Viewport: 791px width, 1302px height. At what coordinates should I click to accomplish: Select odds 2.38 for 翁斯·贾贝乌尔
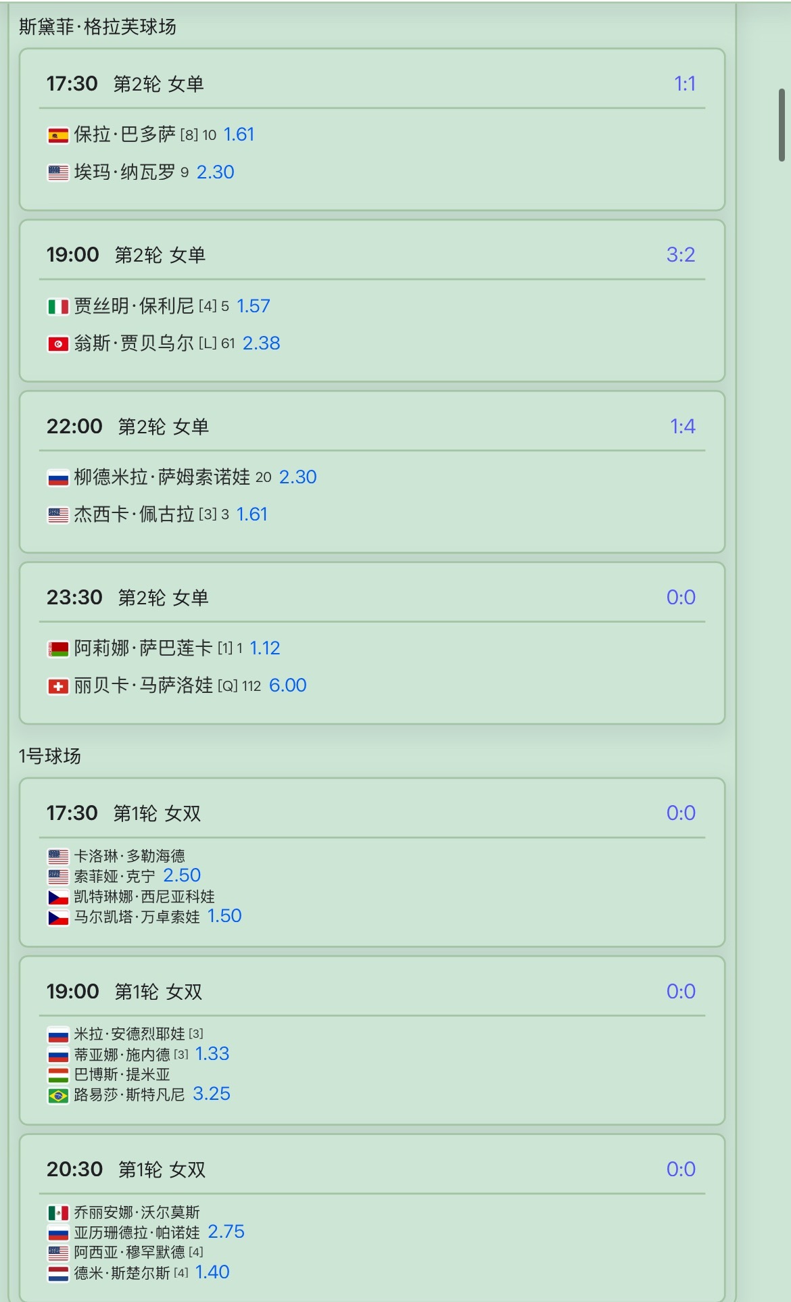click(262, 343)
